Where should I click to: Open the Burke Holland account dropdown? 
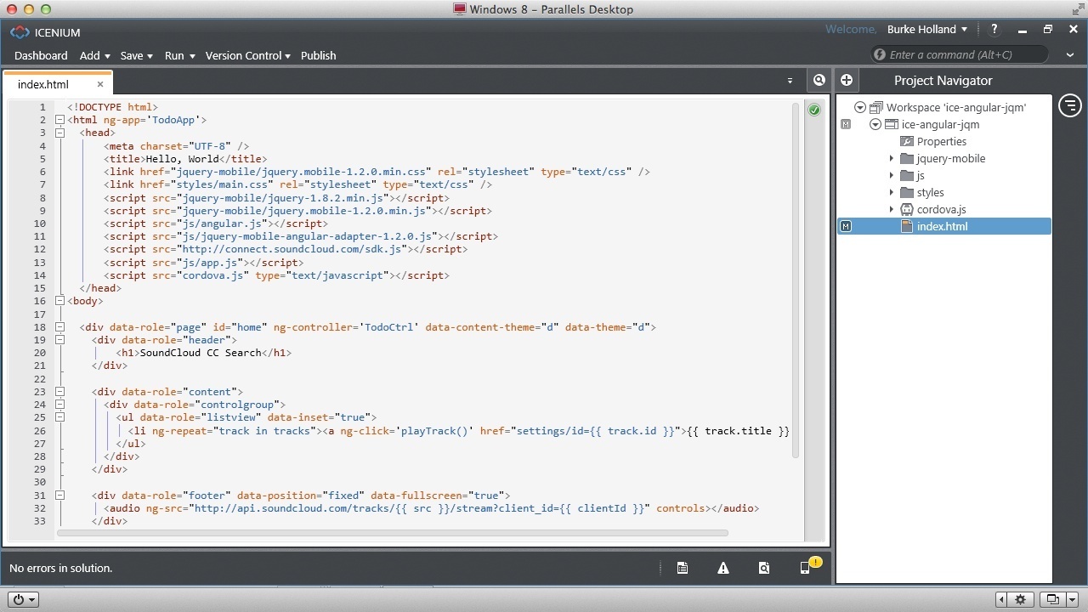[927, 29]
